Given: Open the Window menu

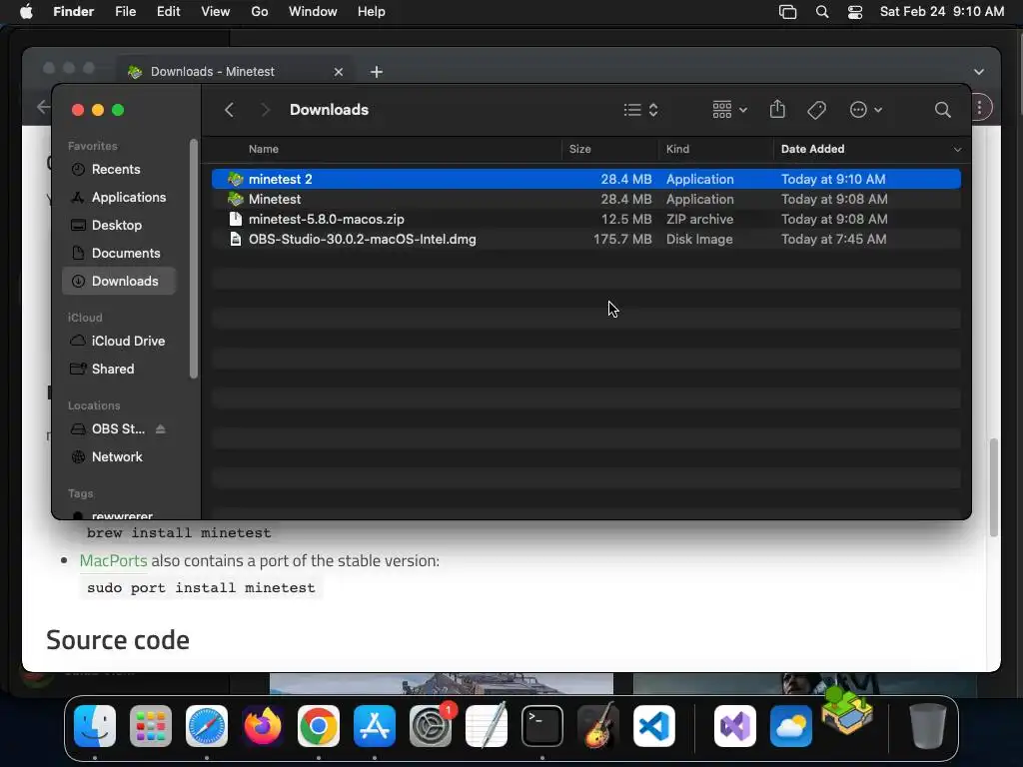Looking at the screenshot, I should (x=313, y=12).
